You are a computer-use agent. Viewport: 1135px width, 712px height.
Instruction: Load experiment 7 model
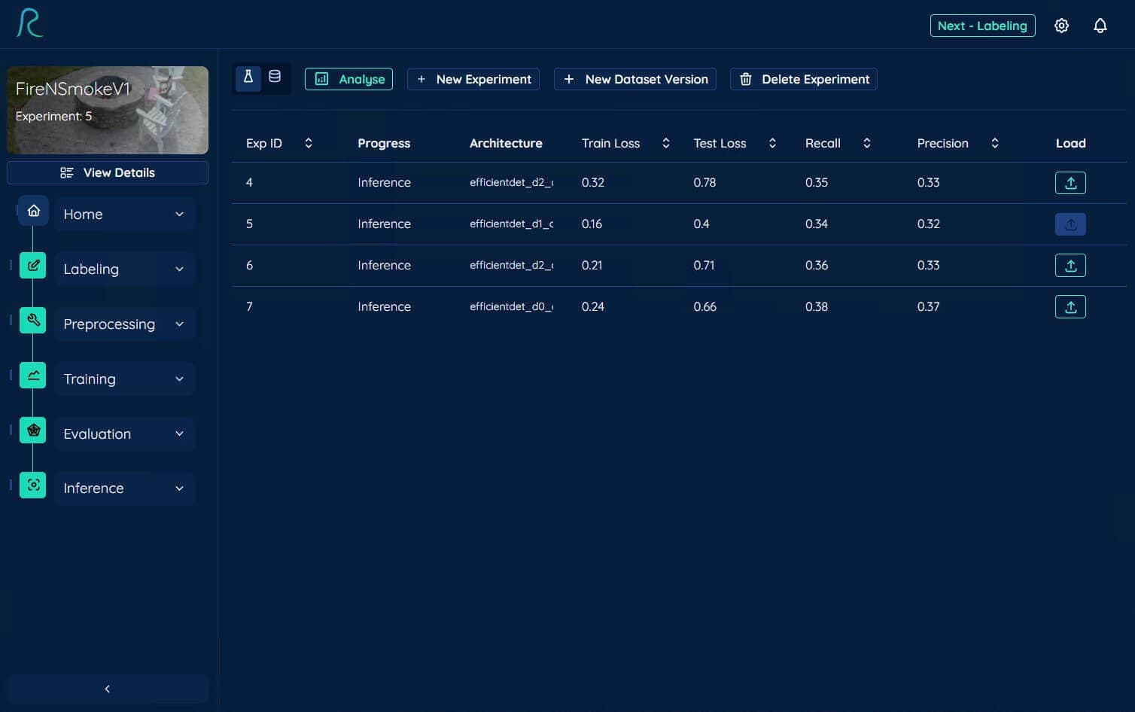[x=1070, y=307]
